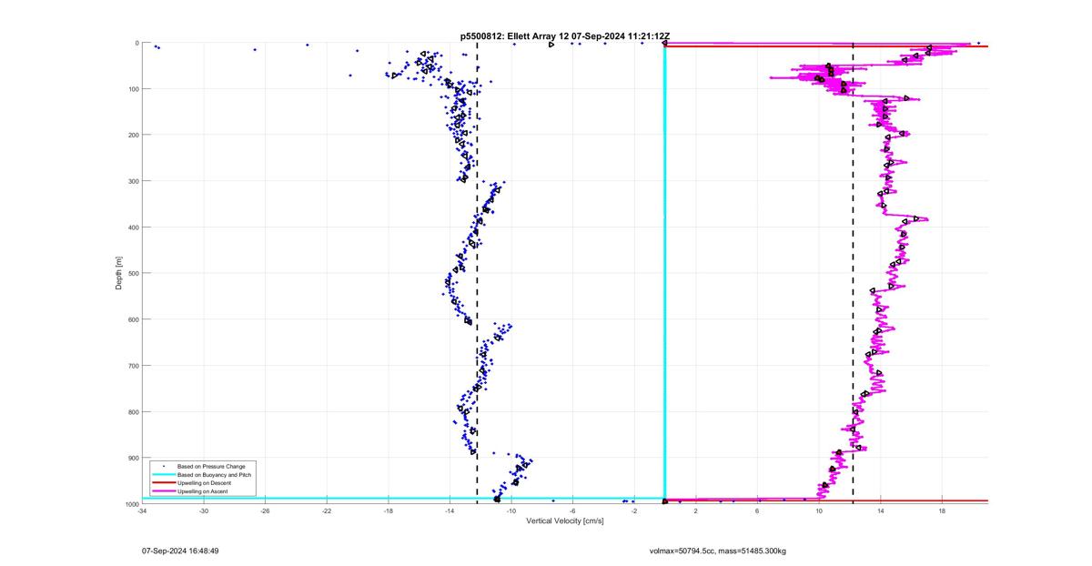This screenshot has width=1092, height=566.
Task: Click the magenta line swatch in legend
Action: coord(163,491)
